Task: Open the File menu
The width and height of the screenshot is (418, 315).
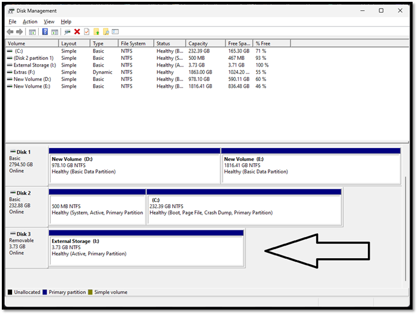Action: [12, 22]
